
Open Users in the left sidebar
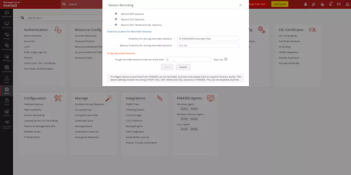coord(7,80)
